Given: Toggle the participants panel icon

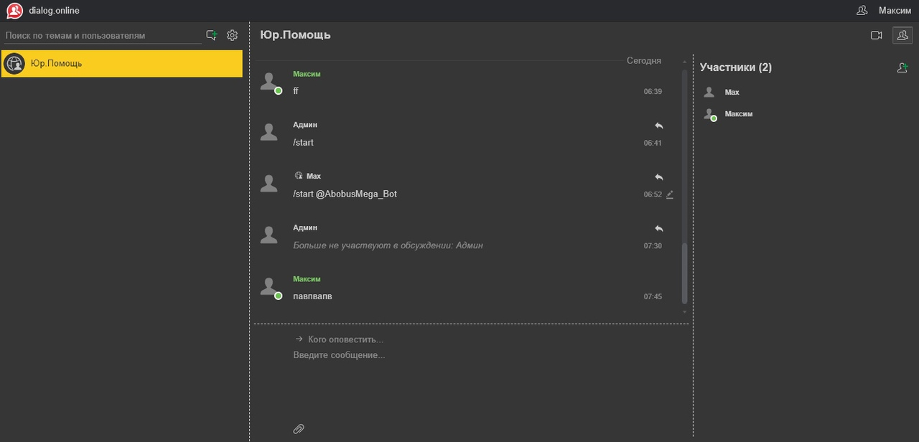Looking at the screenshot, I should 902,35.
